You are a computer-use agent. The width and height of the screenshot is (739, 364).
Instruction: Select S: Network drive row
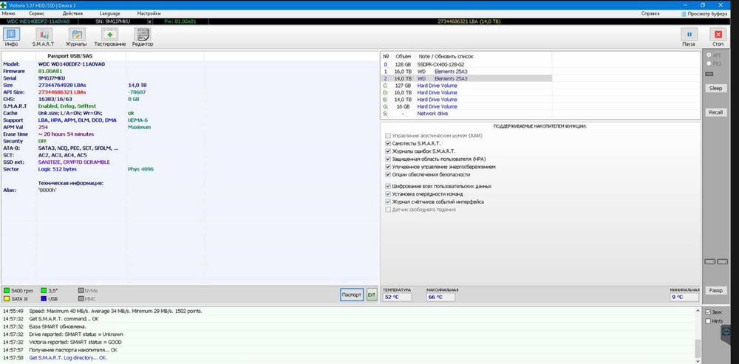tap(466, 114)
